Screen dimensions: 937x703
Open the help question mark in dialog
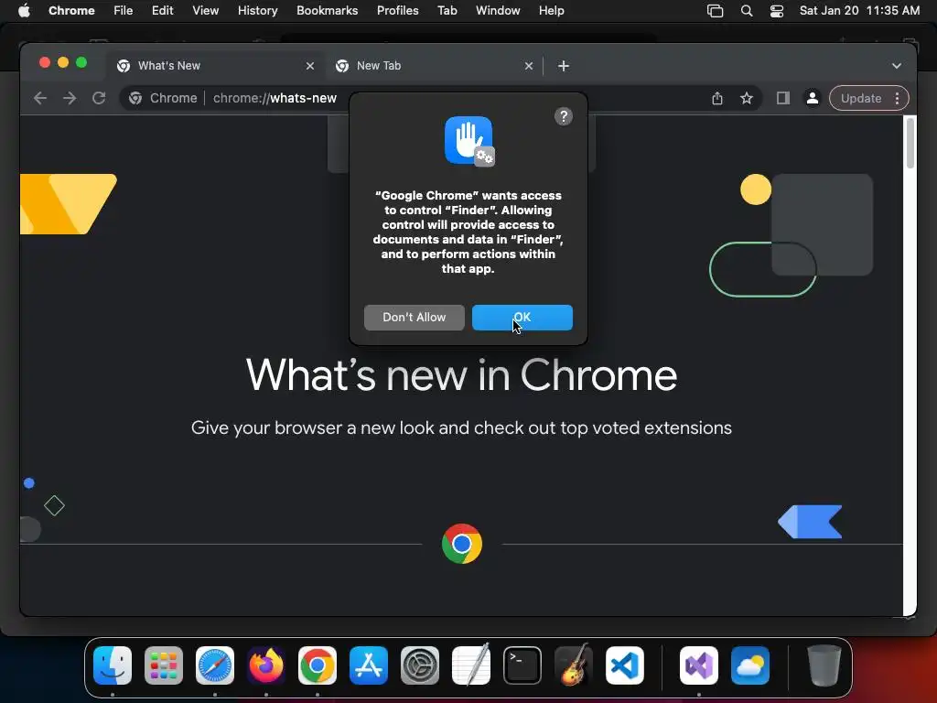click(564, 116)
